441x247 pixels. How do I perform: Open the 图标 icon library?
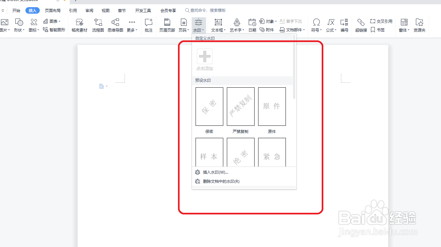(34, 22)
